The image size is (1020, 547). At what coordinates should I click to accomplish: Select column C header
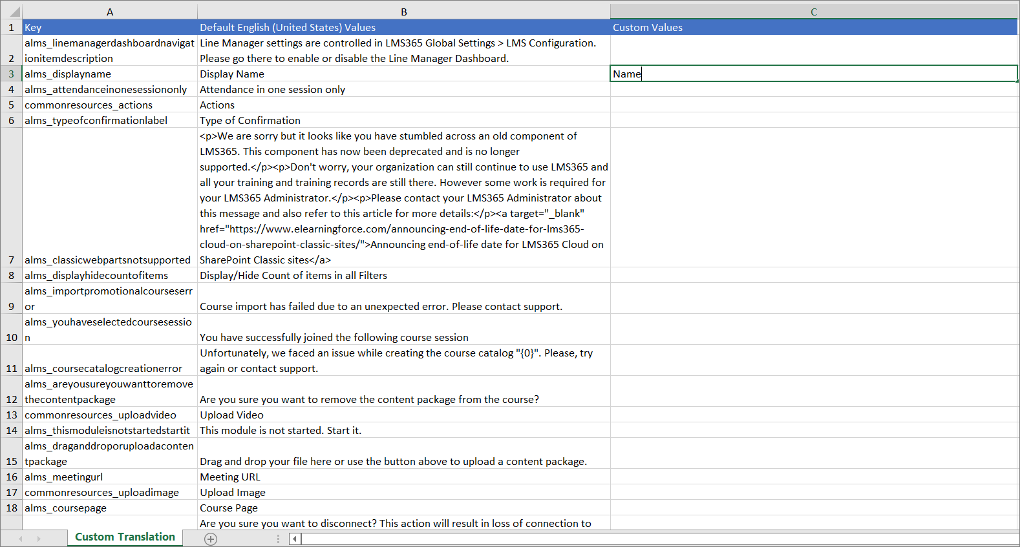pos(813,12)
